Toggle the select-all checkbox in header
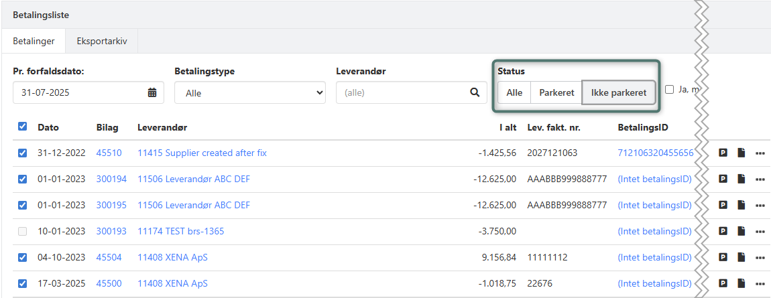Image resolution: width=771 pixels, height=298 pixels. click(x=23, y=127)
